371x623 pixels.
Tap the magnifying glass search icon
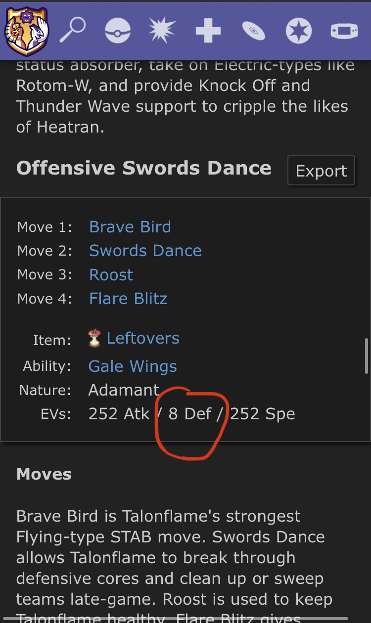click(73, 31)
